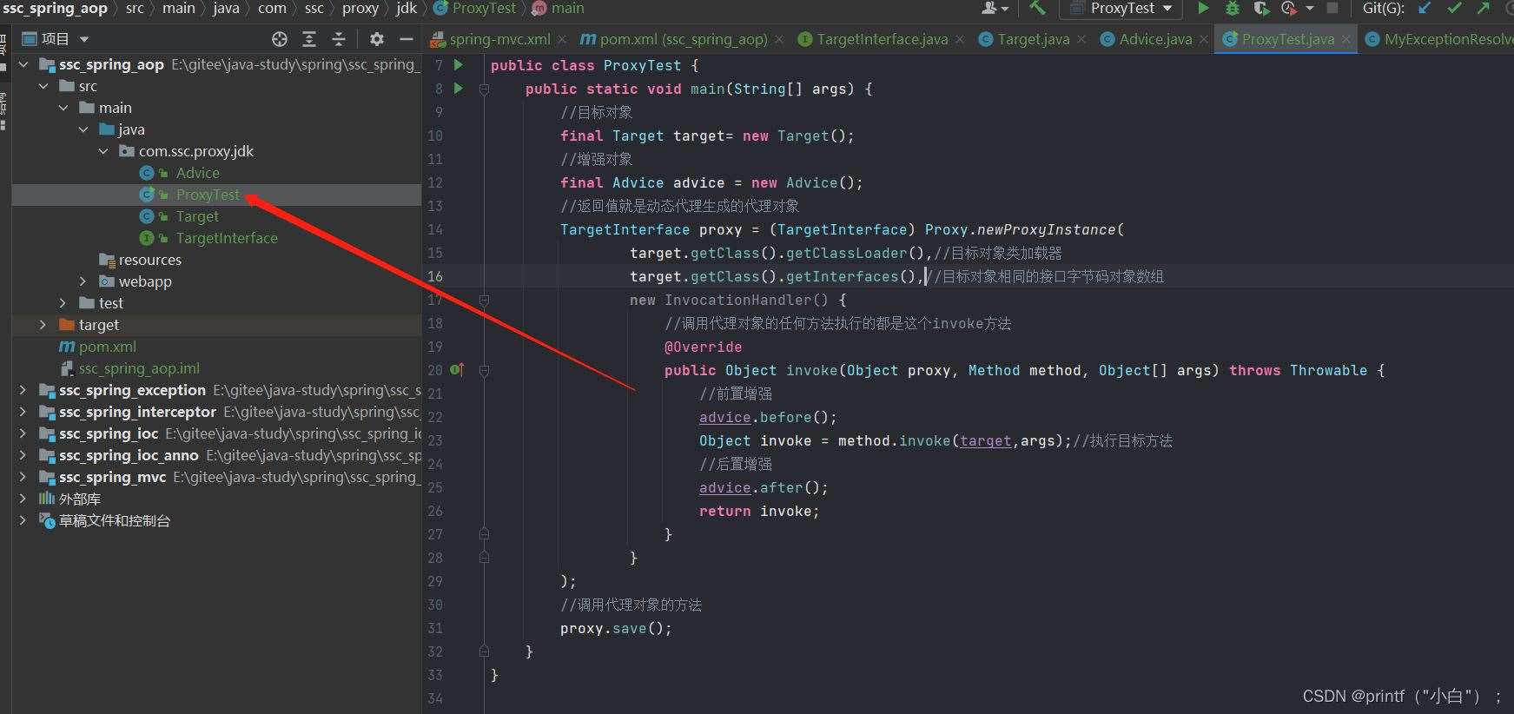Select TargetInterface in project tree
The height and width of the screenshot is (714, 1514).
click(x=226, y=238)
